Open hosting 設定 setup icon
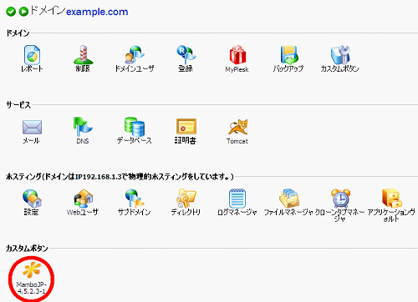Screen dimensions: 418x302 (x=32, y=199)
